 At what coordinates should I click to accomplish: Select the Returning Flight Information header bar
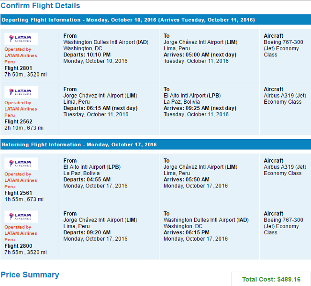[x=155, y=145]
